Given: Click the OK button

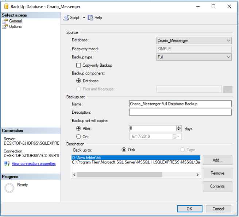Looking at the screenshot, I should (x=190, y=209).
